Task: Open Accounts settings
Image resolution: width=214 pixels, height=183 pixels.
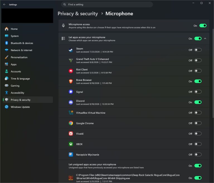Action: (28, 71)
